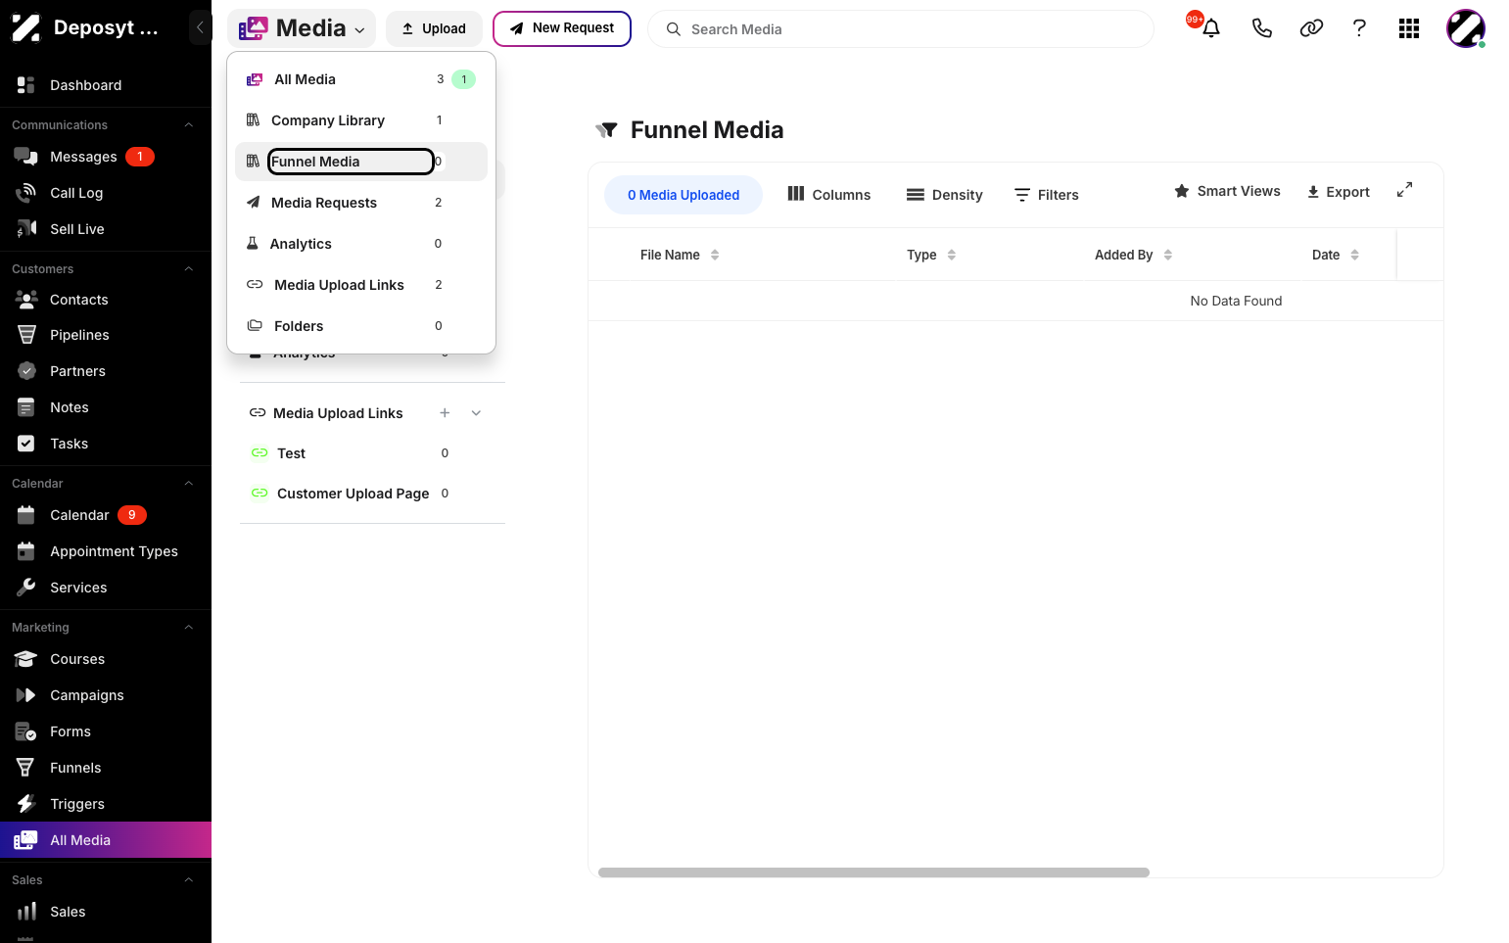Image resolution: width=1509 pixels, height=943 pixels.
Task: Open Analytics from the dropdown menu
Action: pos(361,244)
